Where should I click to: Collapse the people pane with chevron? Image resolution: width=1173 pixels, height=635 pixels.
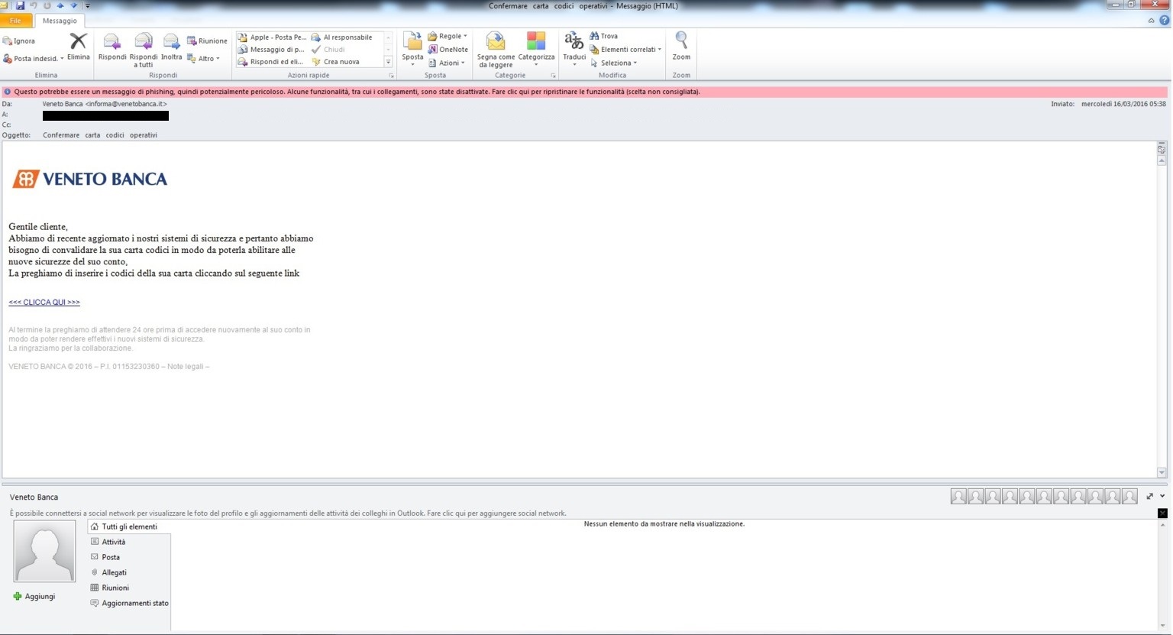pos(1162,497)
